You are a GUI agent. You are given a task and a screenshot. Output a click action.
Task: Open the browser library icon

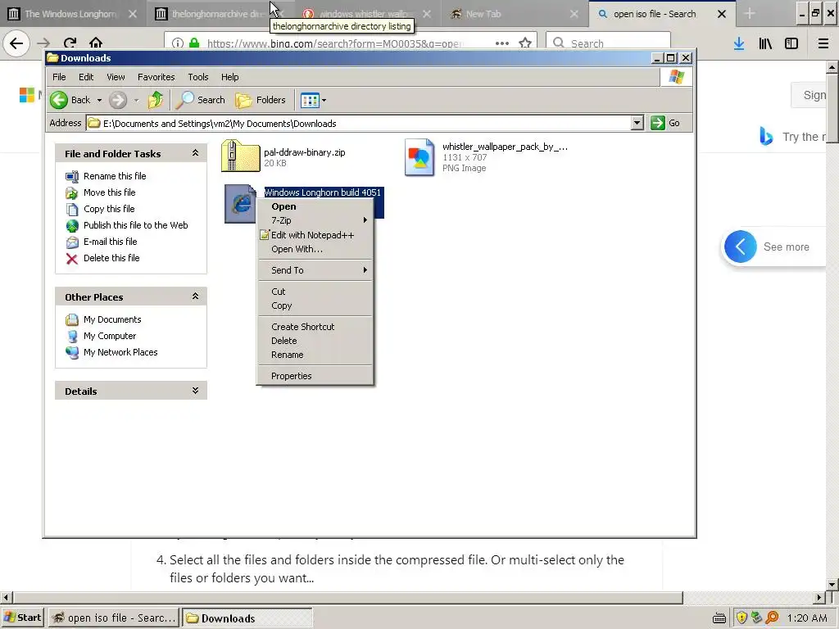[765, 43]
